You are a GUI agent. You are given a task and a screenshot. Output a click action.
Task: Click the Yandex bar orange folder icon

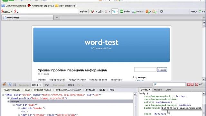coord(147,12)
